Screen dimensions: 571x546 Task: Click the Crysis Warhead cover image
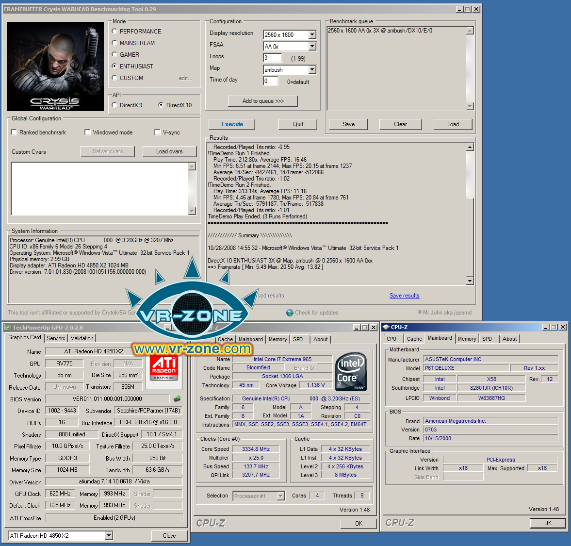(55, 66)
